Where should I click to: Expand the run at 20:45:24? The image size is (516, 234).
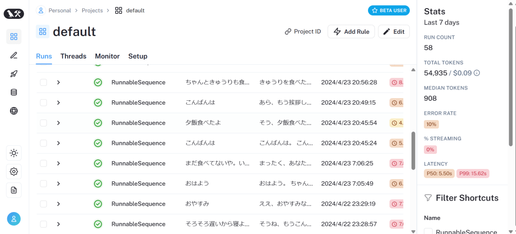[58, 143]
